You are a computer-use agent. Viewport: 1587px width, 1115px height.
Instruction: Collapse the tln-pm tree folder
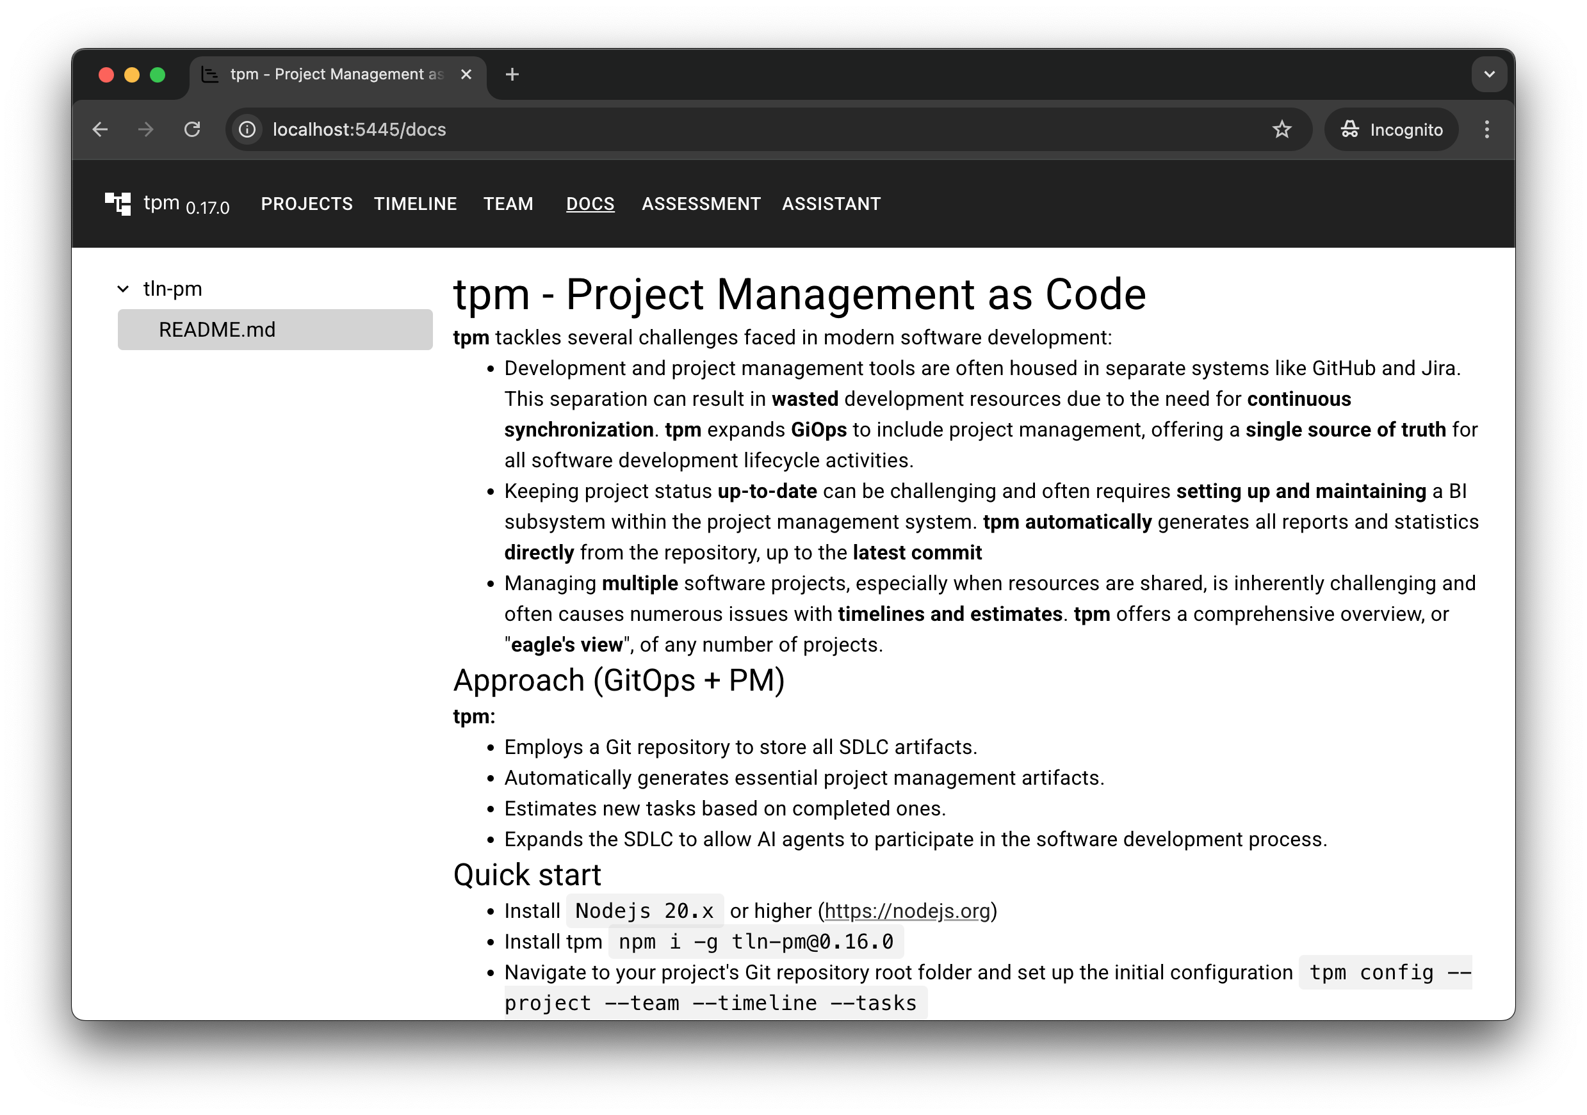point(123,289)
